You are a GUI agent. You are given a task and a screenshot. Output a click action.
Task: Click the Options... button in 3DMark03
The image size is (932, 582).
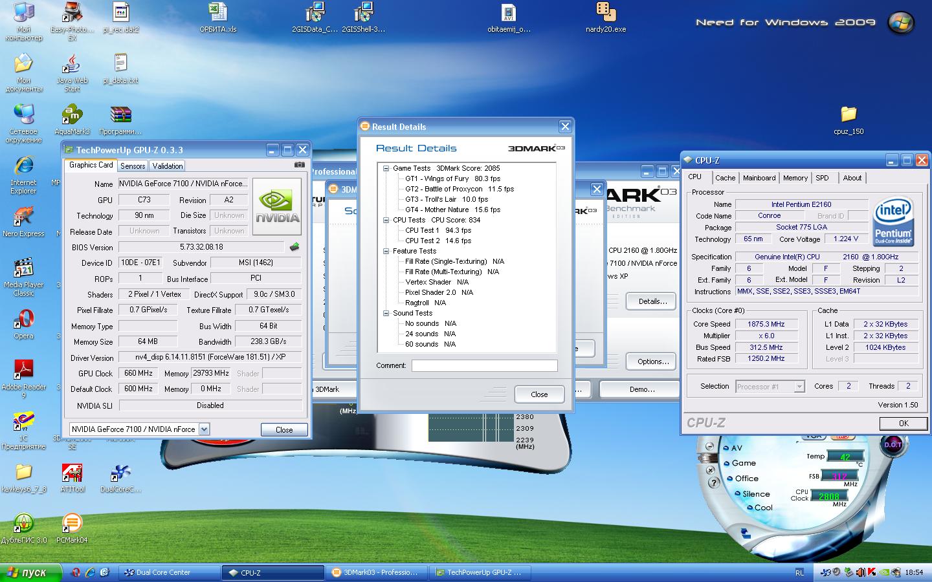tap(652, 361)
